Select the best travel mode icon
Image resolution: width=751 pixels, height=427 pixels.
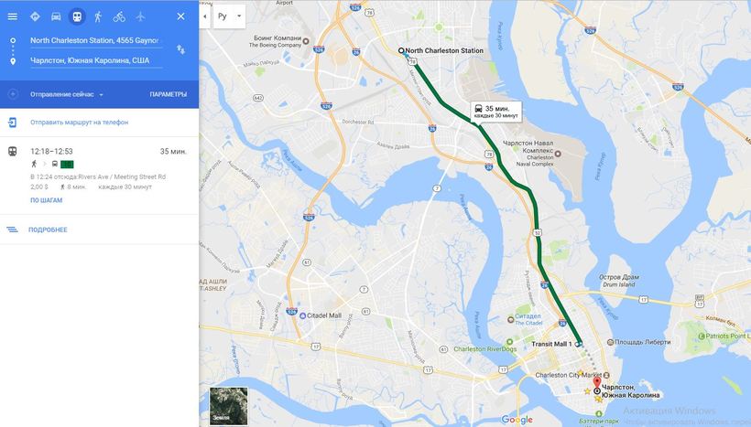click(x=35, y=16)
